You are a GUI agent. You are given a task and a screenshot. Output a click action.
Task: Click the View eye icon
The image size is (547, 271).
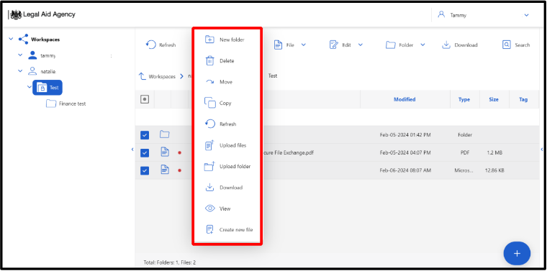coord(209,208)
